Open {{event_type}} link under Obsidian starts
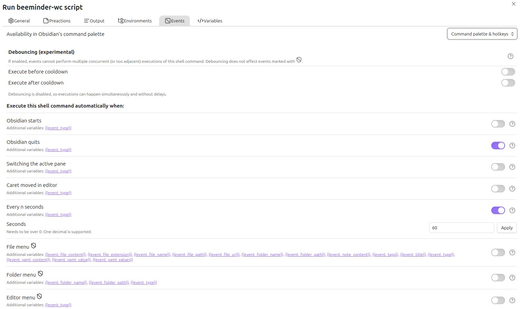Viewport: 523px width, 309px height. [58, 128]
